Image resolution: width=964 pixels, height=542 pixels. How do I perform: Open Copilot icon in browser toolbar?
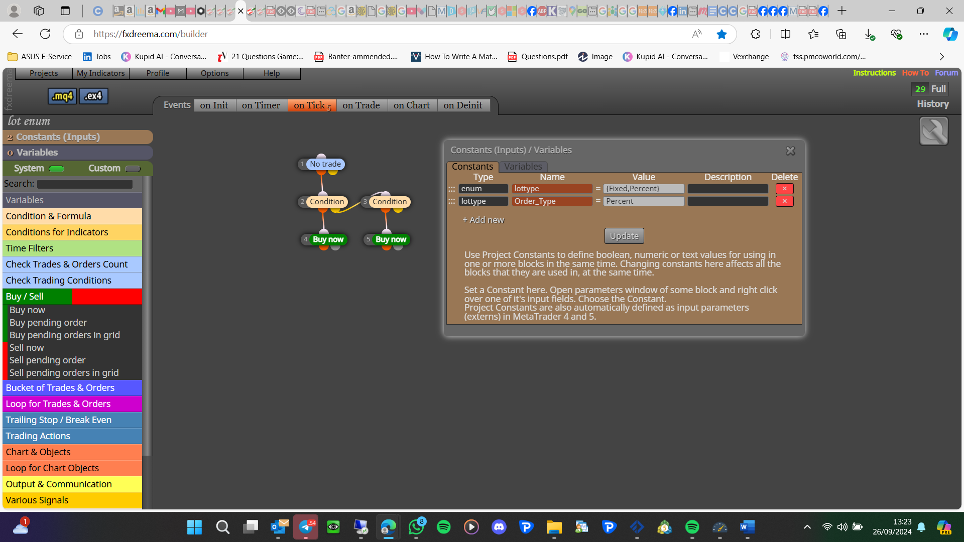[x=949, y=34]
